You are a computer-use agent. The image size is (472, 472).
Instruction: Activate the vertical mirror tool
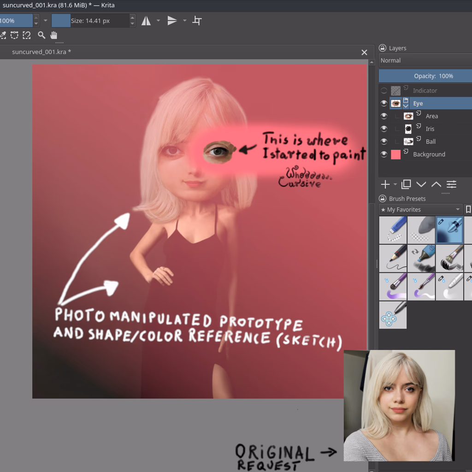click(x=172, y=21)
